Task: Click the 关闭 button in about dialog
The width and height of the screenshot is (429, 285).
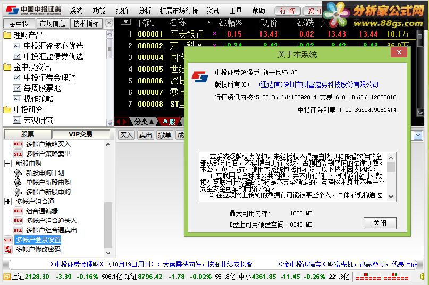Action: [x=380, y=223]
